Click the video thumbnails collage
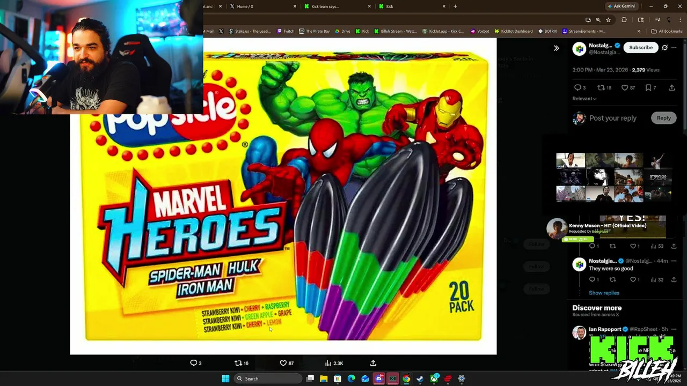The width and height of the screenshot is (687, 386). pyautogui.click(x=614, y=177)
